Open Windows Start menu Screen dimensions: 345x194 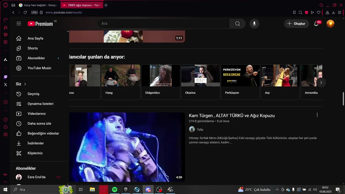(x=5, y=190)
